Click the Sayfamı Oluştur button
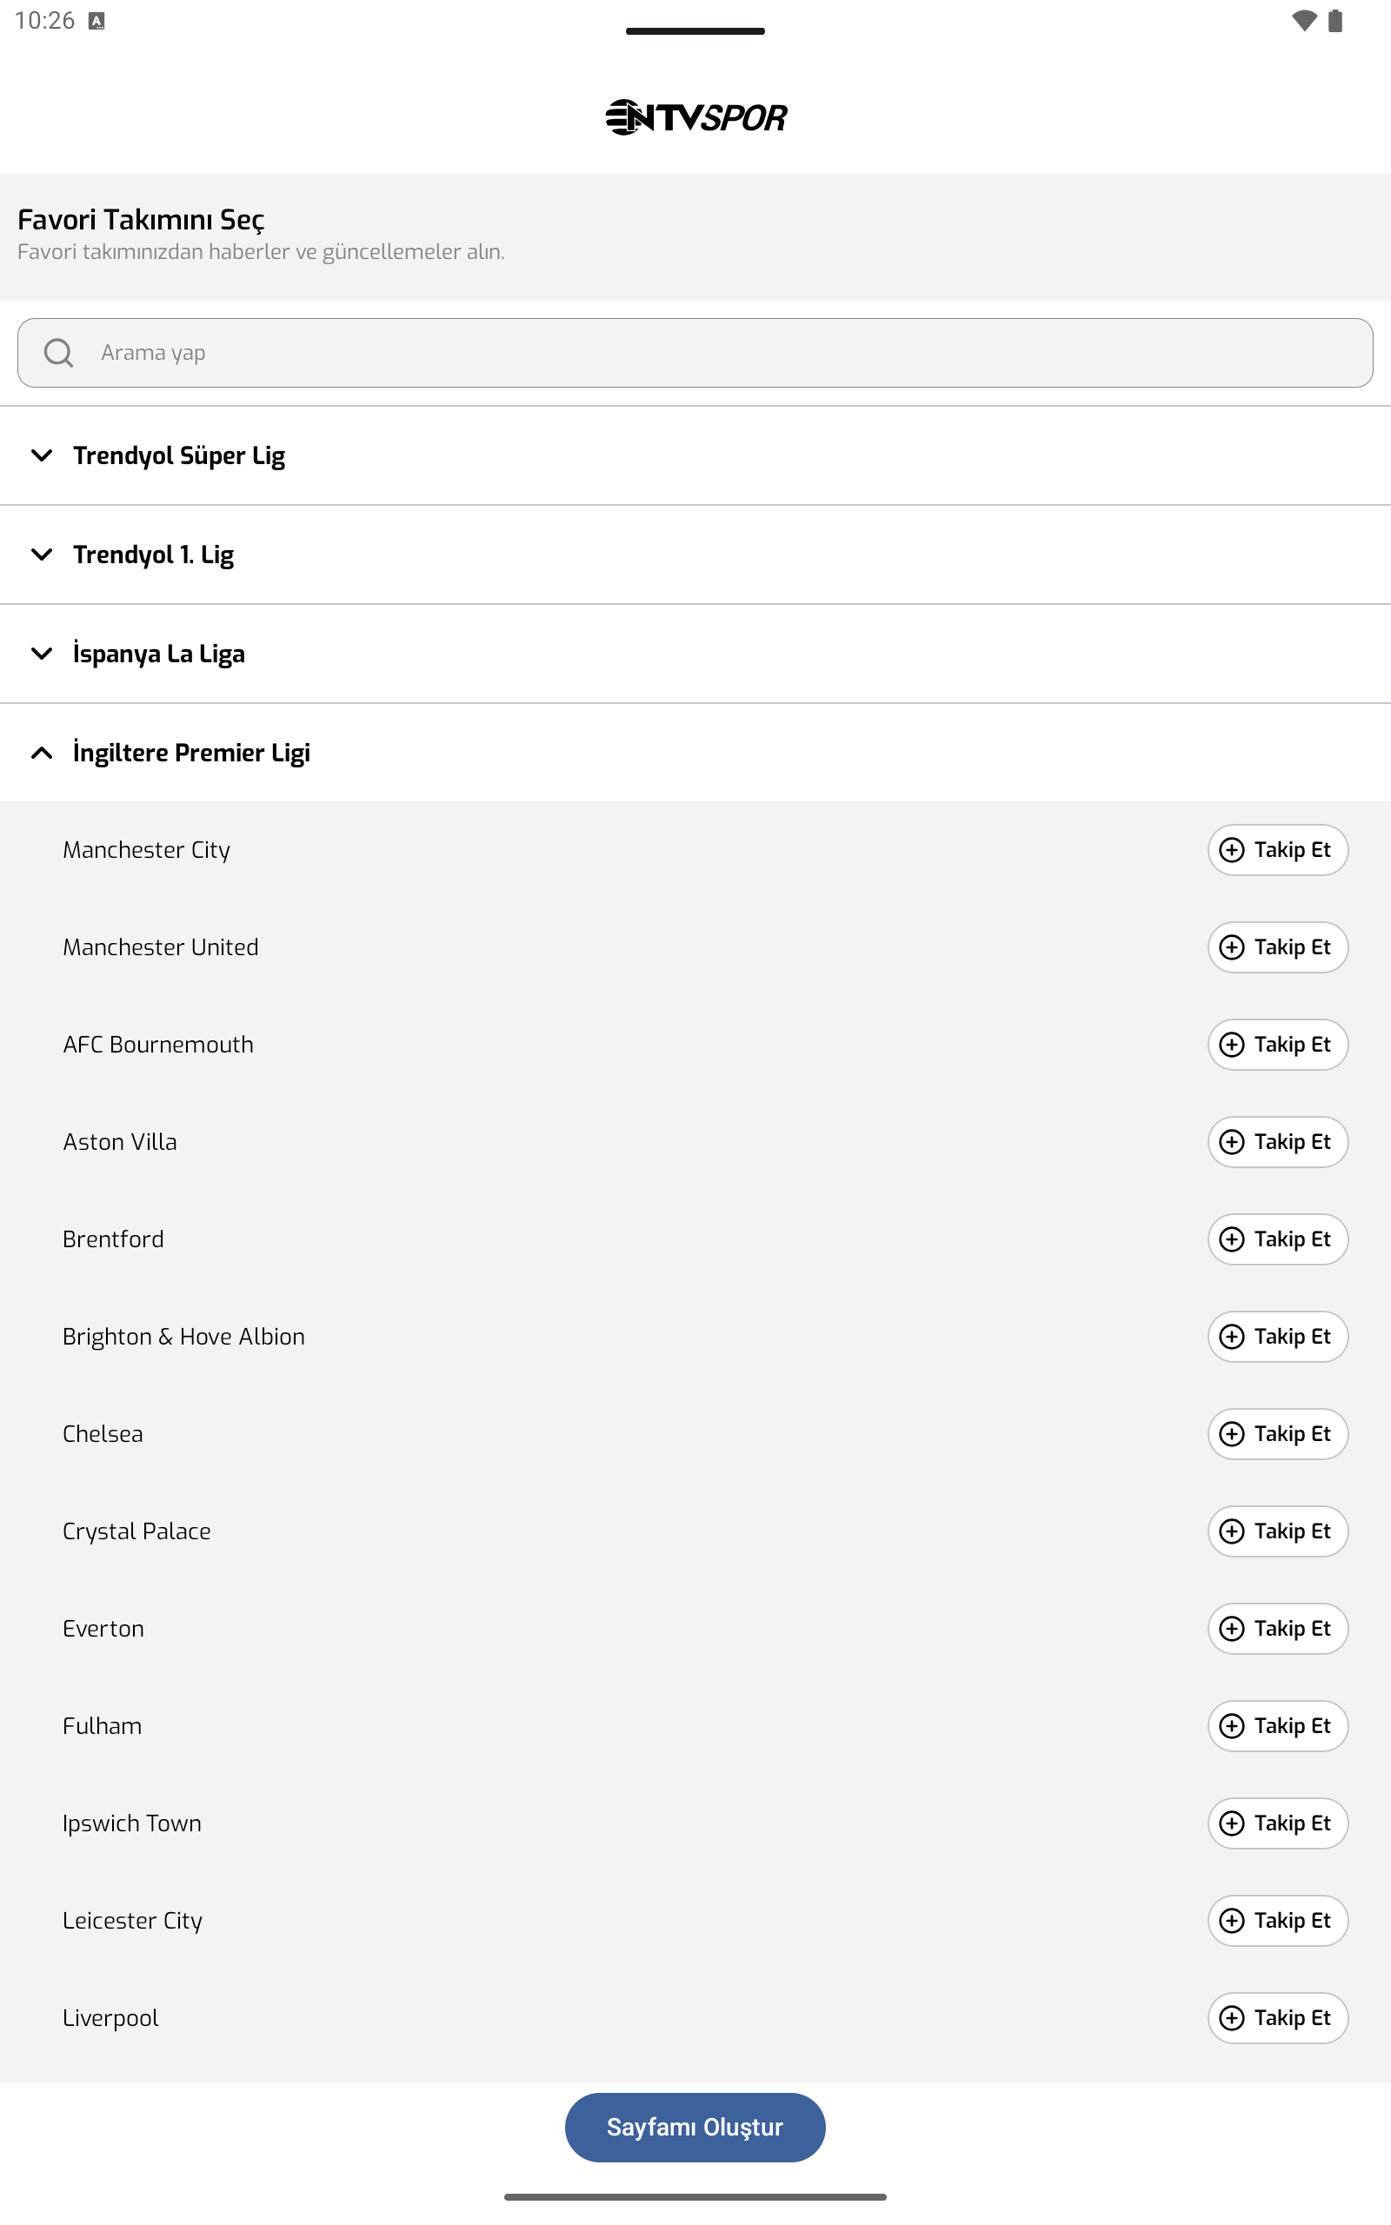The height and width of the screenshot is (2225, 1391). tap(695, 2127)
